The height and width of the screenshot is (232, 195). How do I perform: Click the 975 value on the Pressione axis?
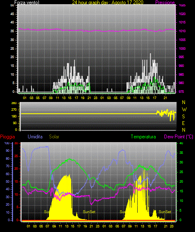click(x=181, y=92)
